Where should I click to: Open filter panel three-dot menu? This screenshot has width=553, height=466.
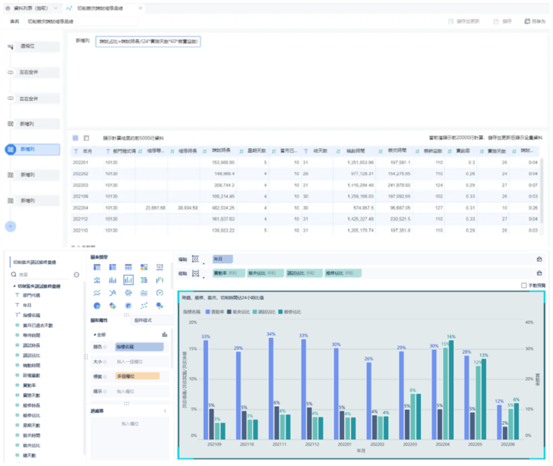click(165, 411)
